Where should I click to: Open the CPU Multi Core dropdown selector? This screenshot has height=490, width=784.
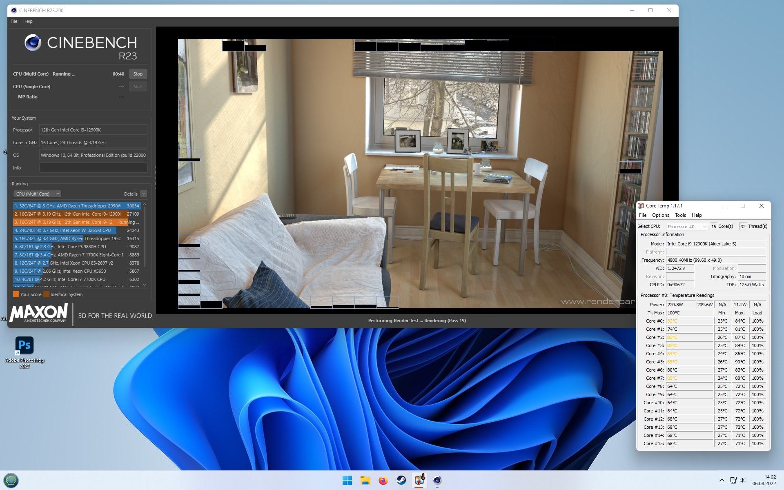(38, 194)
